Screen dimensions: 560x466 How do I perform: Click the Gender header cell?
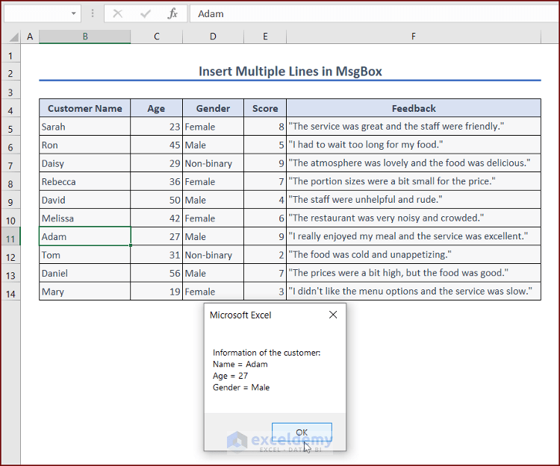pos(214,108)
